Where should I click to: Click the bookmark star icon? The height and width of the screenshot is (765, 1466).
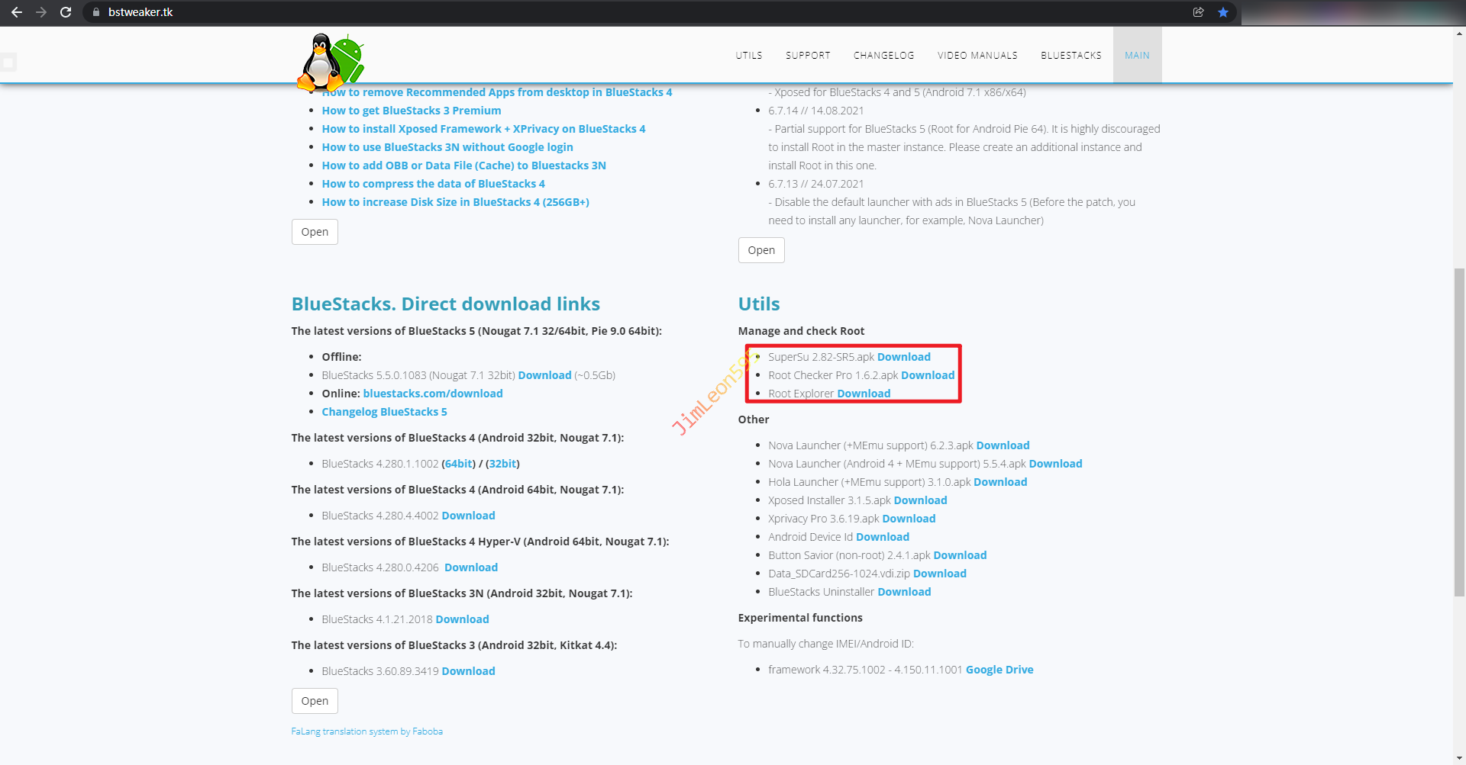[1223, 12]
